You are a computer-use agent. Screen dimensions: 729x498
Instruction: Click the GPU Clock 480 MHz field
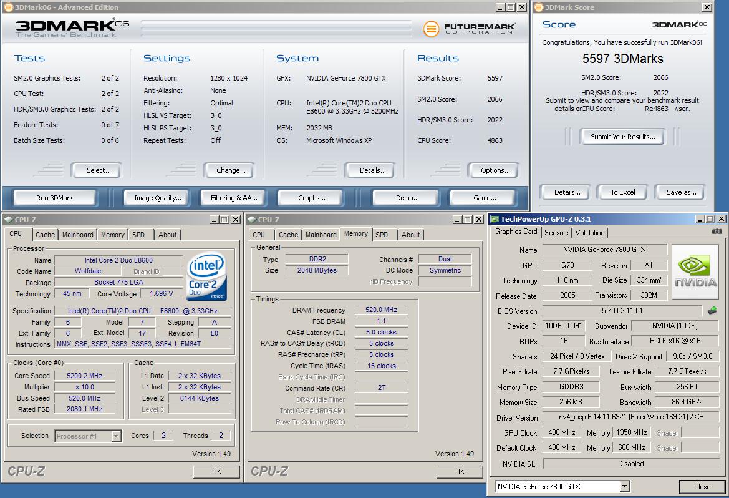(x=562, y=432)
